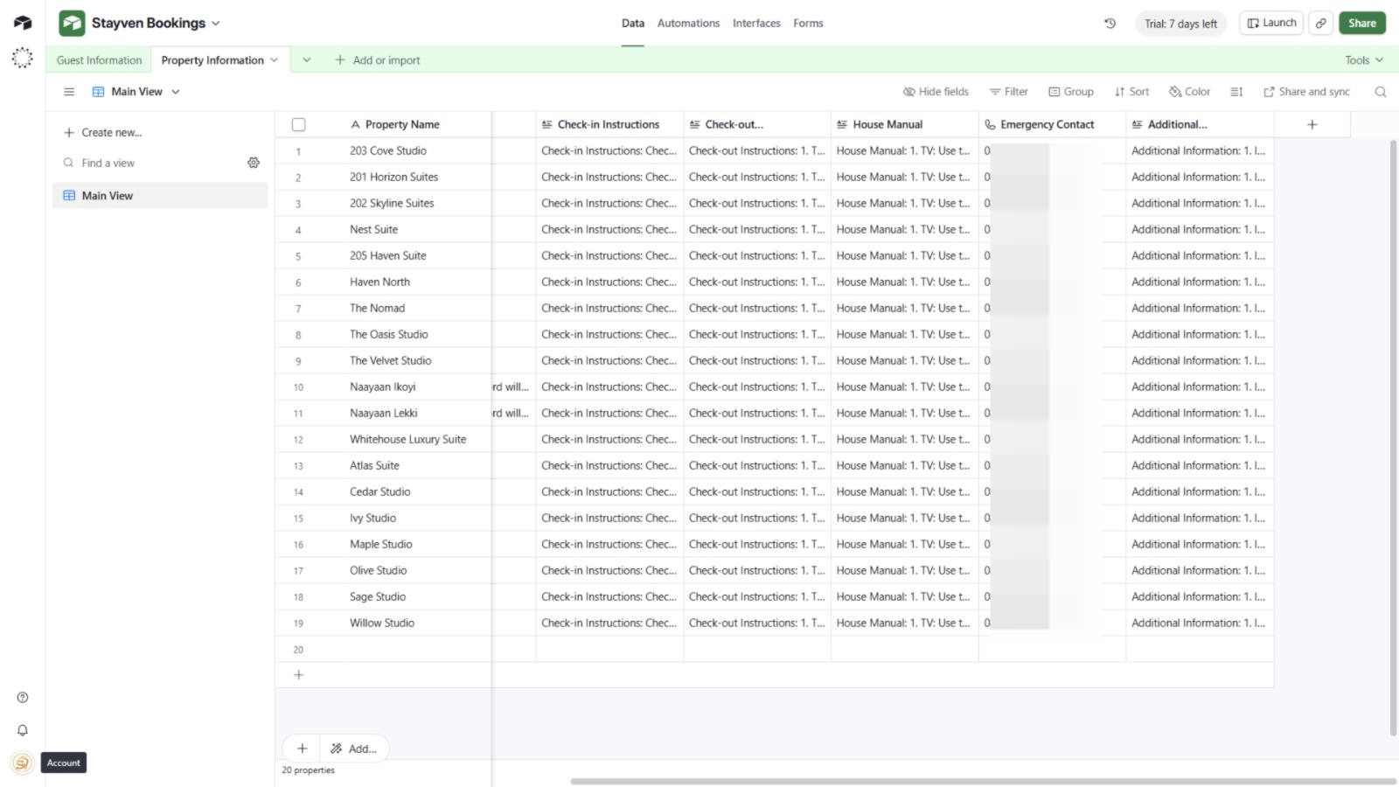
Task: Open base history clock icon
Action: coord(1110,24)
